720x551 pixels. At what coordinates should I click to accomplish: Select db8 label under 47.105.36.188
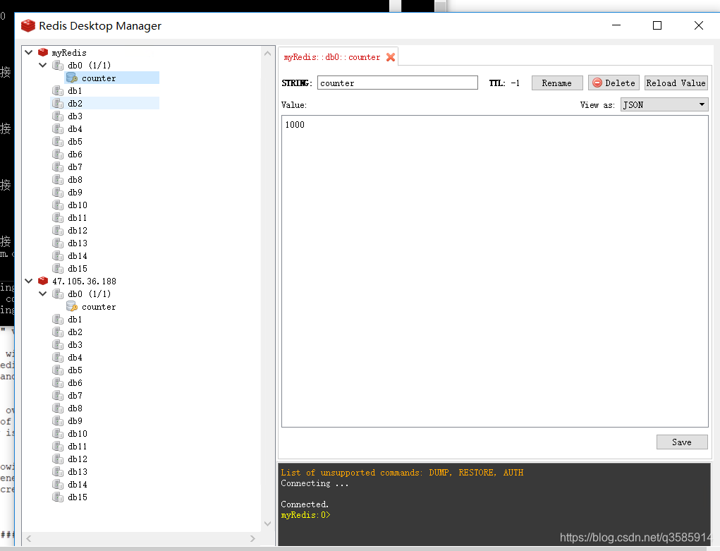75,408
